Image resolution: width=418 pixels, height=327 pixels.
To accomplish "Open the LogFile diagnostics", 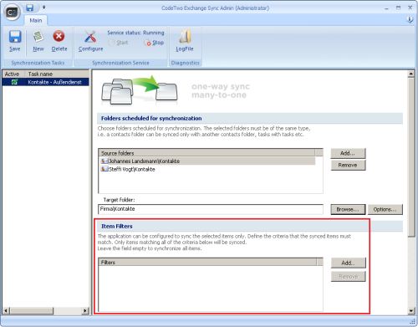I will [x=185, y=41].
